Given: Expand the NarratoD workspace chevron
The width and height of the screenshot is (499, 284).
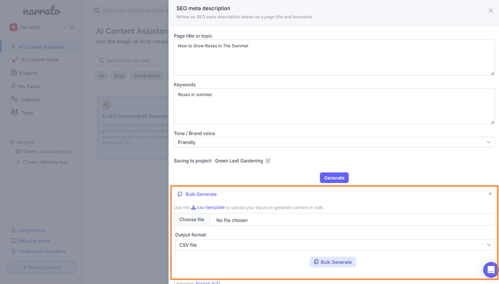Looking at the screenshot, I should click(x=64, y=27).
